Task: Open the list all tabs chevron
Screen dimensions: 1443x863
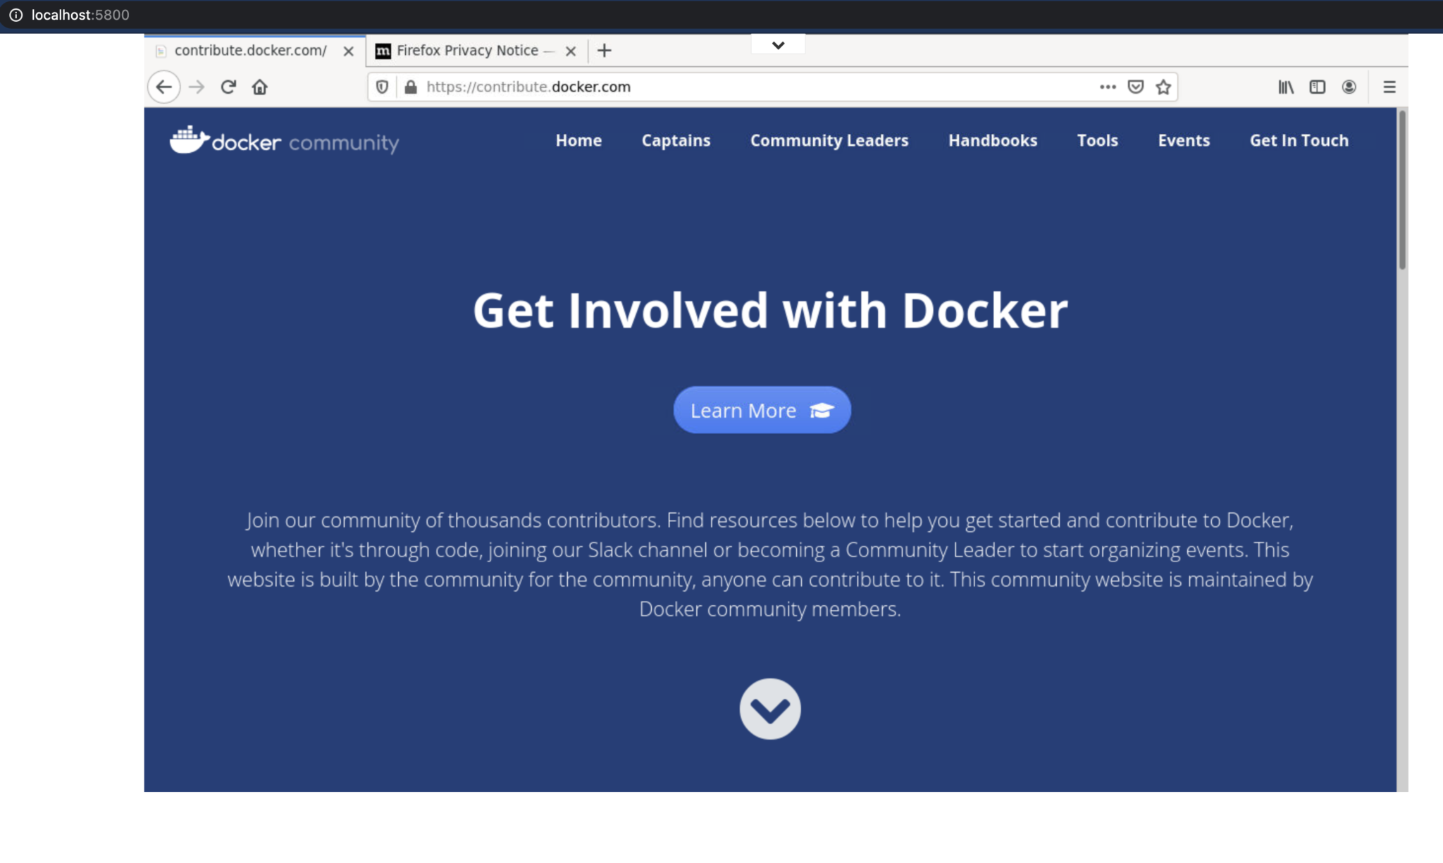Action: tap(778, 44)
